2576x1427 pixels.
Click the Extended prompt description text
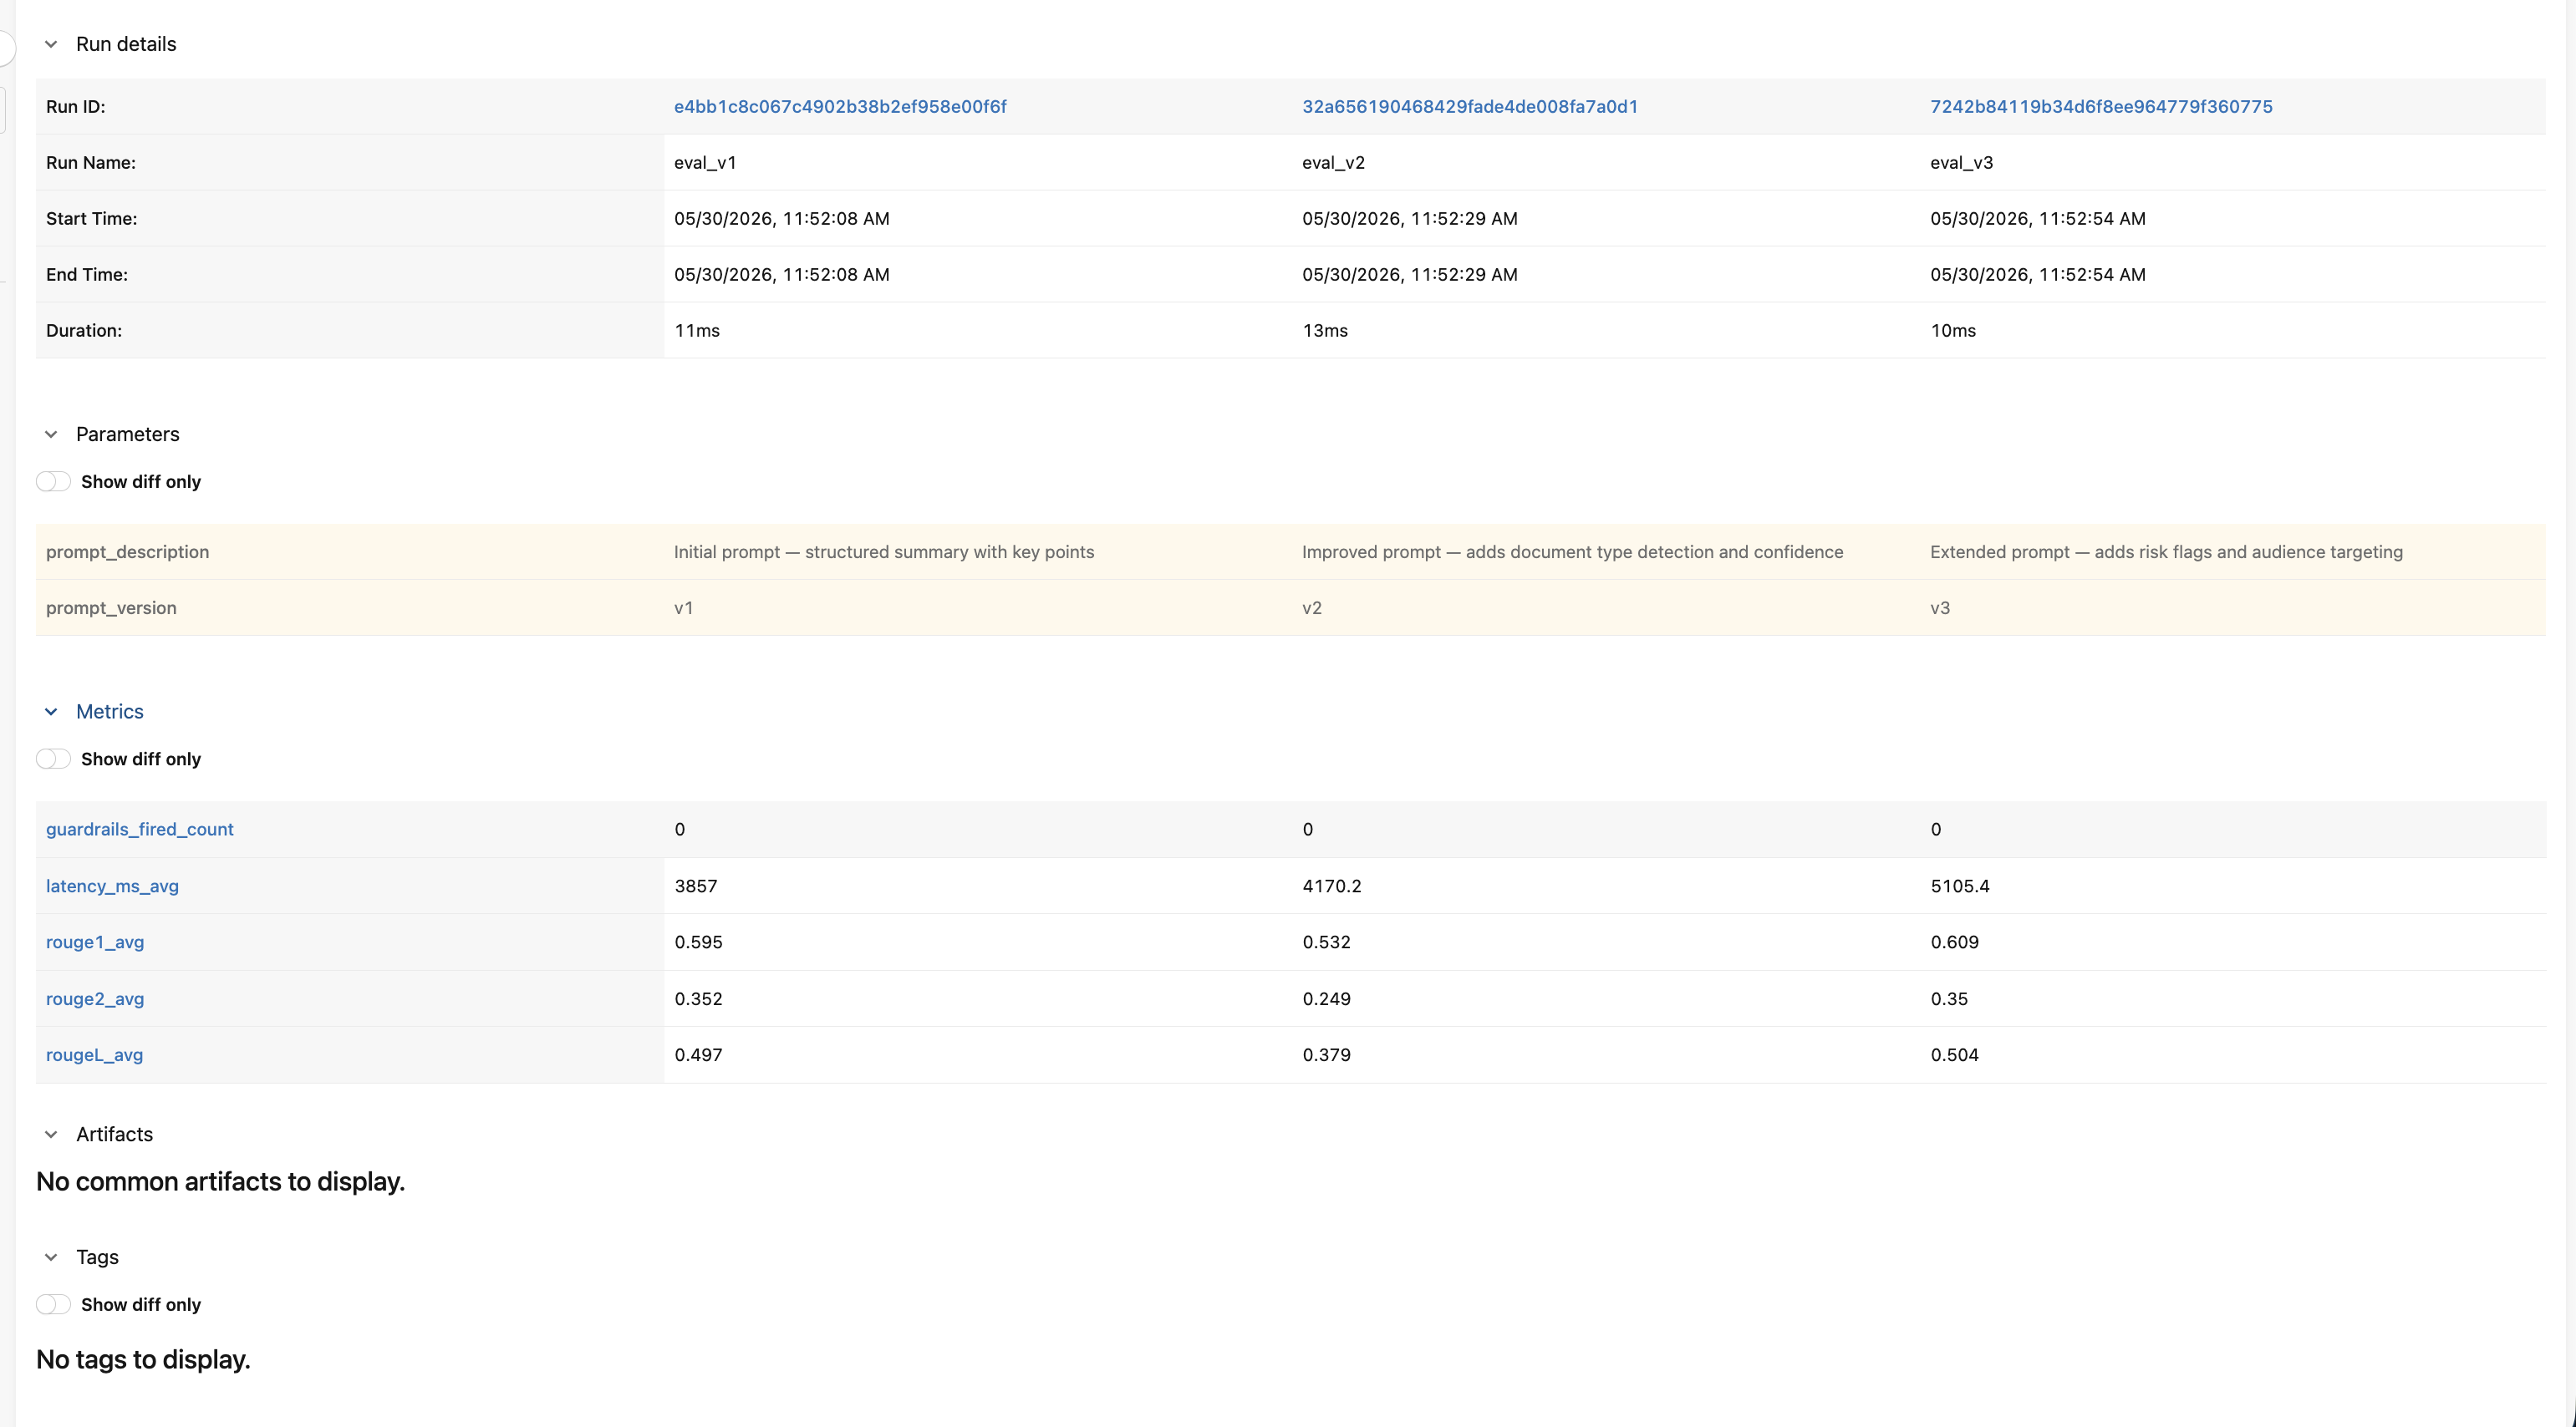click(x=2166, y=551)
